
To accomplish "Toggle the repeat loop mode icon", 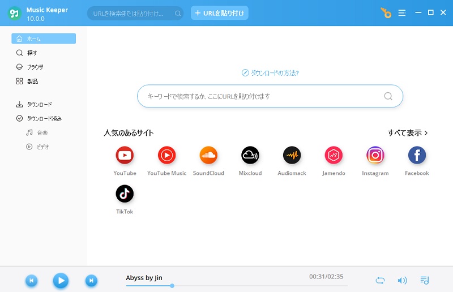I will tap(380, 280).
